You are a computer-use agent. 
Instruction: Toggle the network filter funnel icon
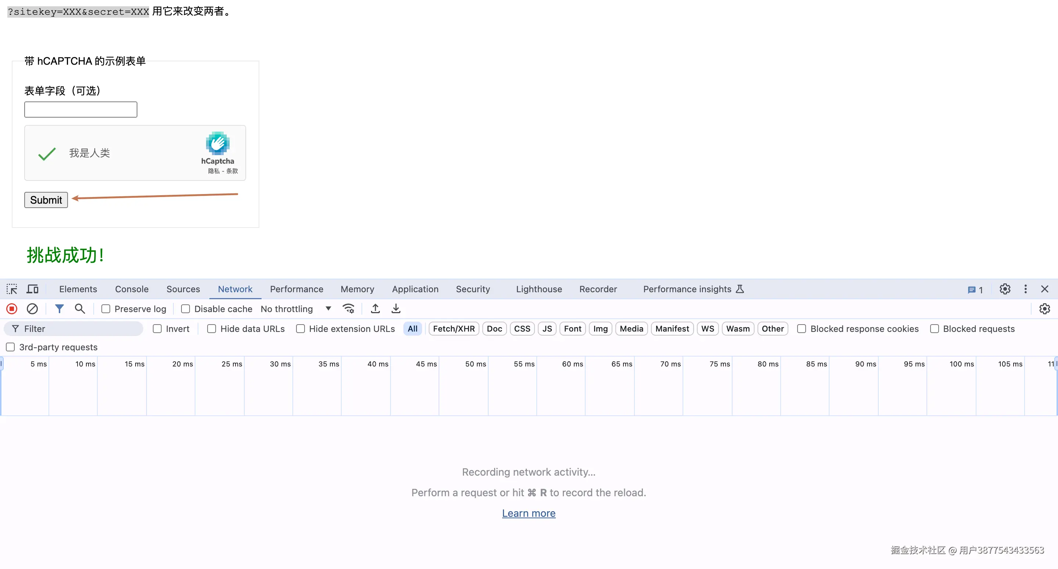point(59,308)
